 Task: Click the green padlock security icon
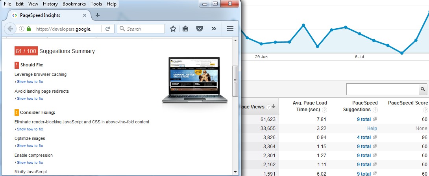tap(29, 29)
